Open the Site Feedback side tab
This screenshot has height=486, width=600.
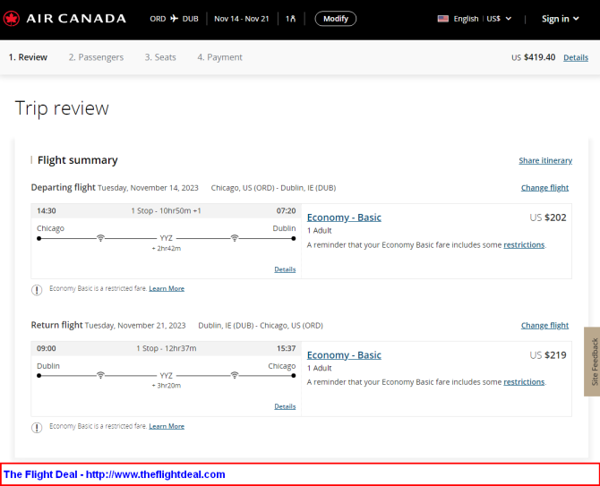pos(592,362)
